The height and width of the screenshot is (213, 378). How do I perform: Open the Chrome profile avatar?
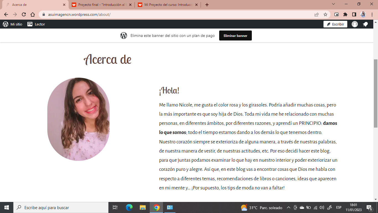click(363, 14)
